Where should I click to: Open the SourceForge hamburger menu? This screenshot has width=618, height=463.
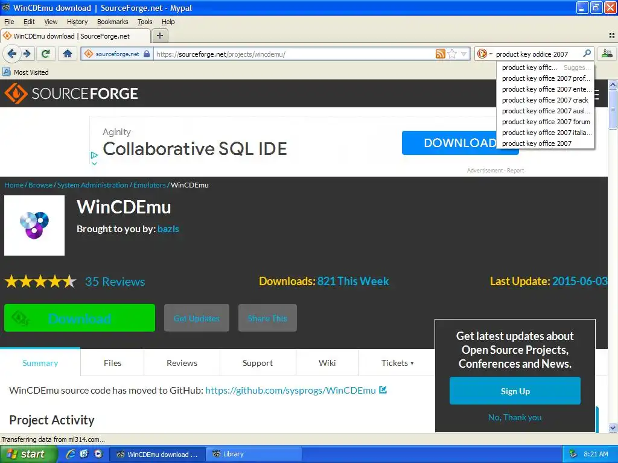(x=597, y=95)
